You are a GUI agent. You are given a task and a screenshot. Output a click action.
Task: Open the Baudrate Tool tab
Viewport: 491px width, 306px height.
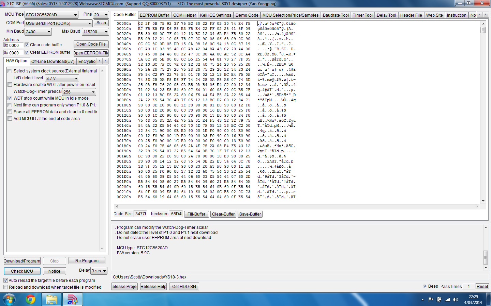point(336,15)
